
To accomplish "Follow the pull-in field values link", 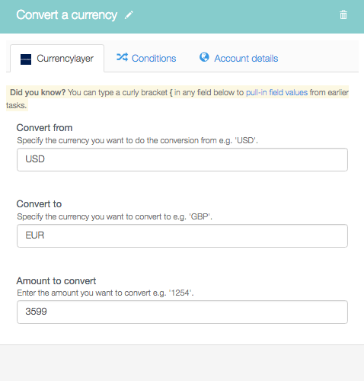I will (x=276, y=92).
